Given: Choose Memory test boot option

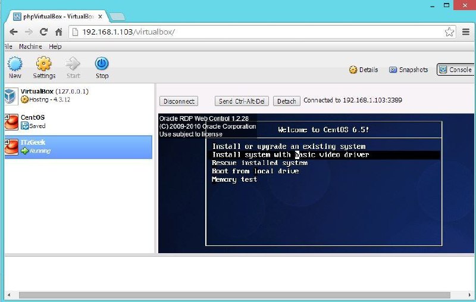Looking at the screenshot, I should [234, 179].
